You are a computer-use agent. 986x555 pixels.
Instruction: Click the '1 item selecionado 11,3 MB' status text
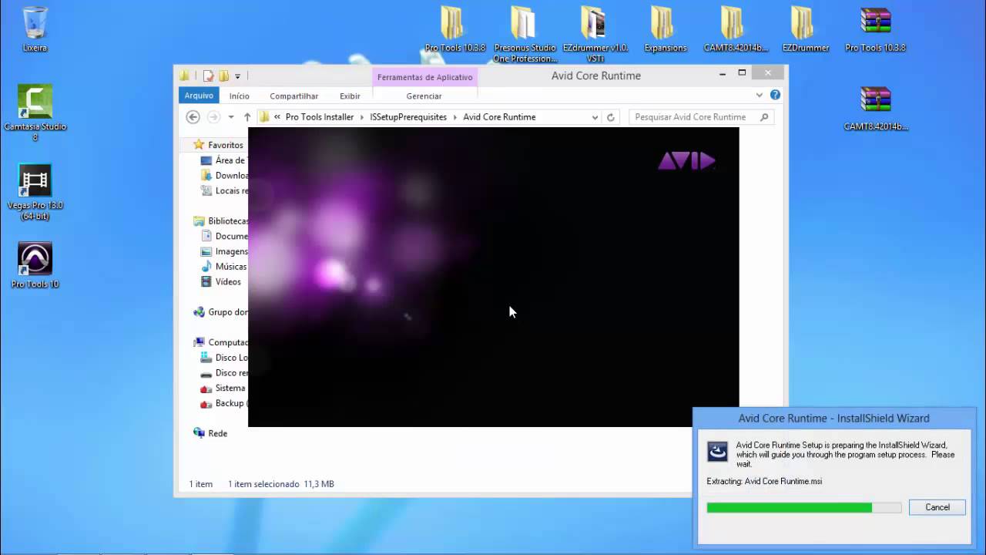281,484
